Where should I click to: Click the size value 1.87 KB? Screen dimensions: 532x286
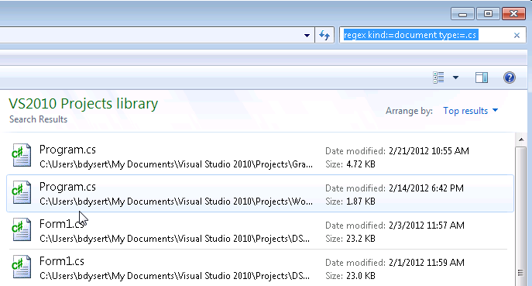pyautogui.click(x=361, y=202)
